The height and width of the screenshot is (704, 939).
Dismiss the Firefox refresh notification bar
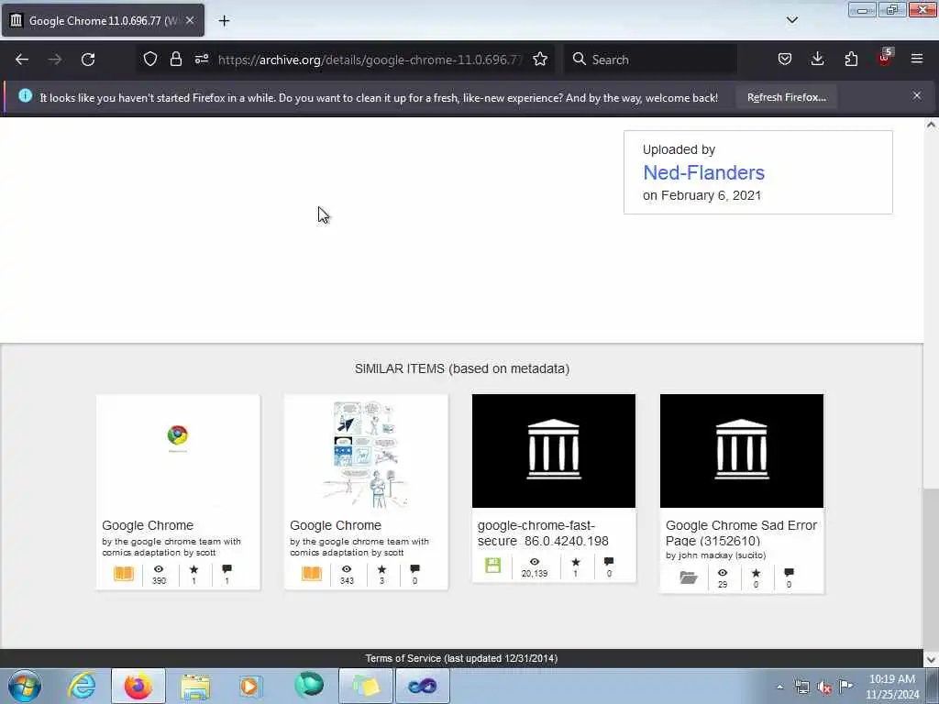click(917, 95)
